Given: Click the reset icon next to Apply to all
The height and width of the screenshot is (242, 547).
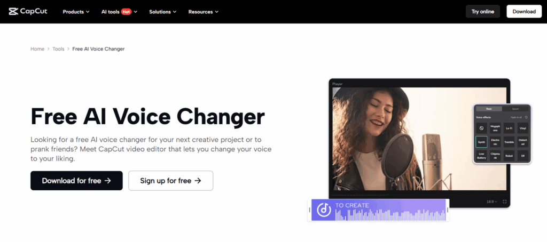Looking at the screenshot, I should click(526, 117).
